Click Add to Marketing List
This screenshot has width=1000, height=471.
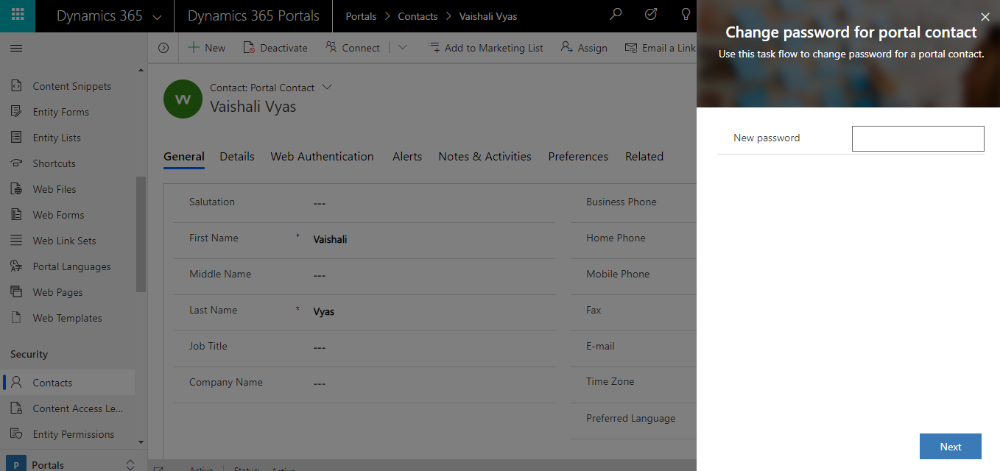click(x=486, y=48)
